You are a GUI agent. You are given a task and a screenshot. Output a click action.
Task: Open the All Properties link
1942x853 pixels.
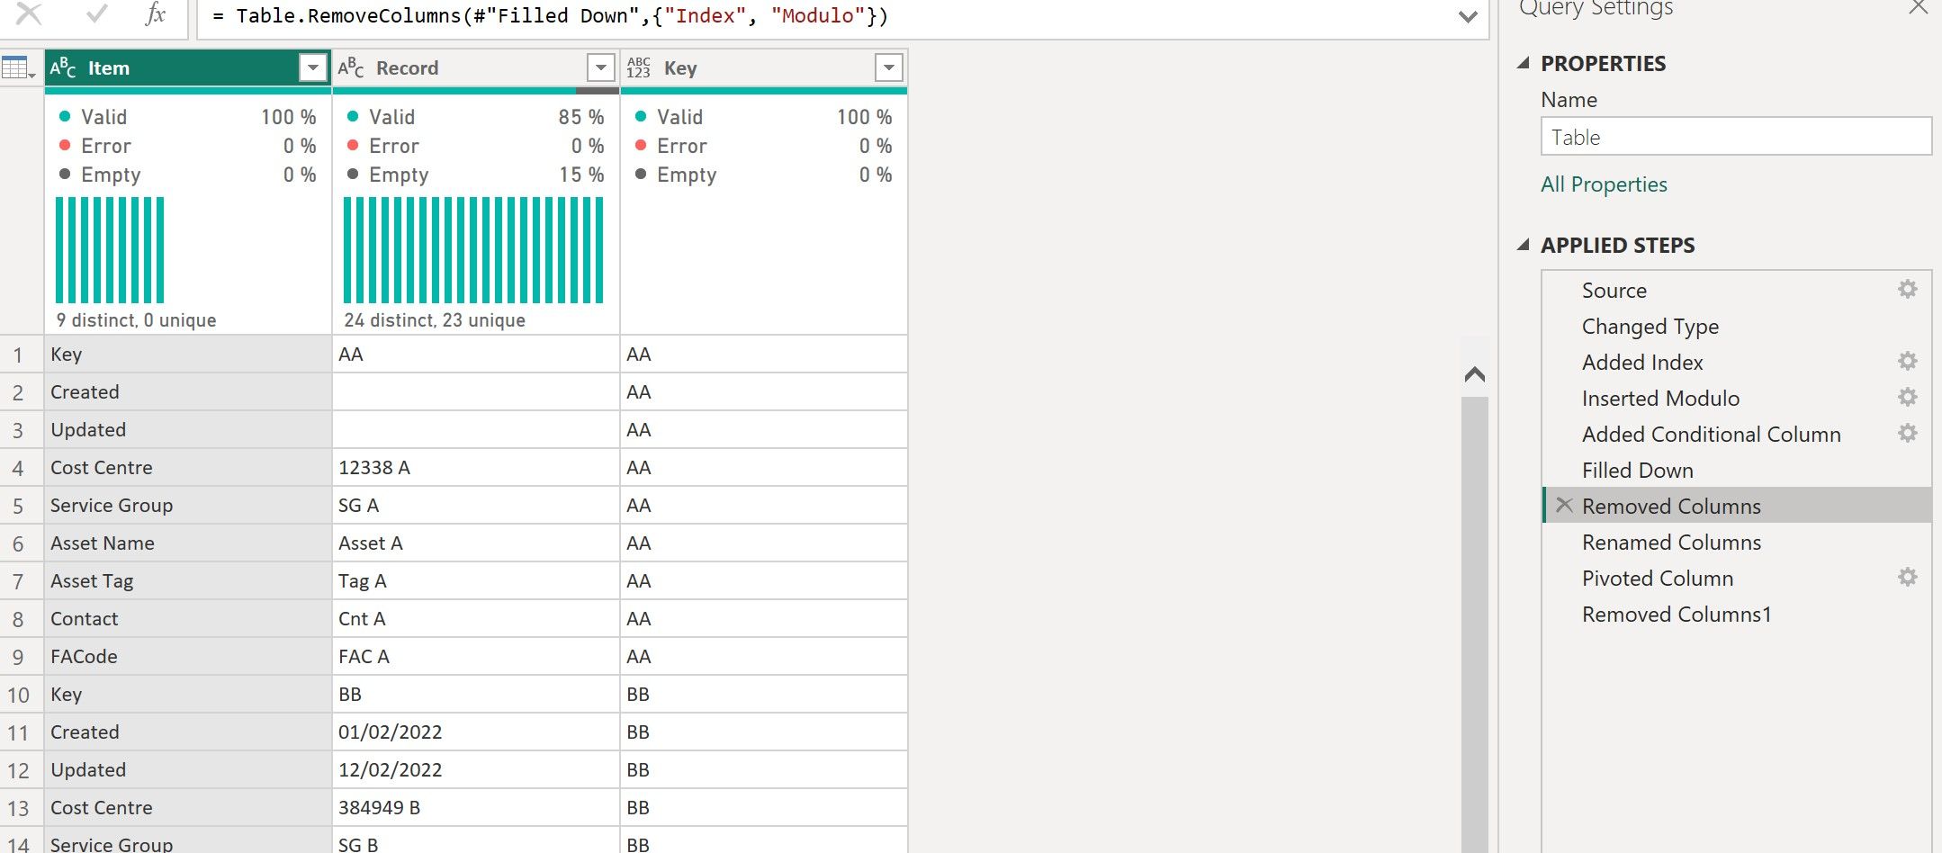pos(1604,184)
